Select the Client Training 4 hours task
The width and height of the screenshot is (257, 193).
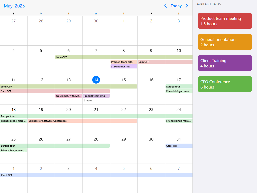pyautogui.click(x=225, y=63)
